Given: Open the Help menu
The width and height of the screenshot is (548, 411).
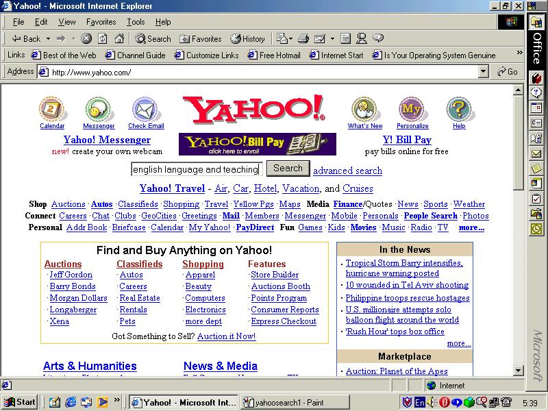Looking at the screenshot, I should pos(163,22).
